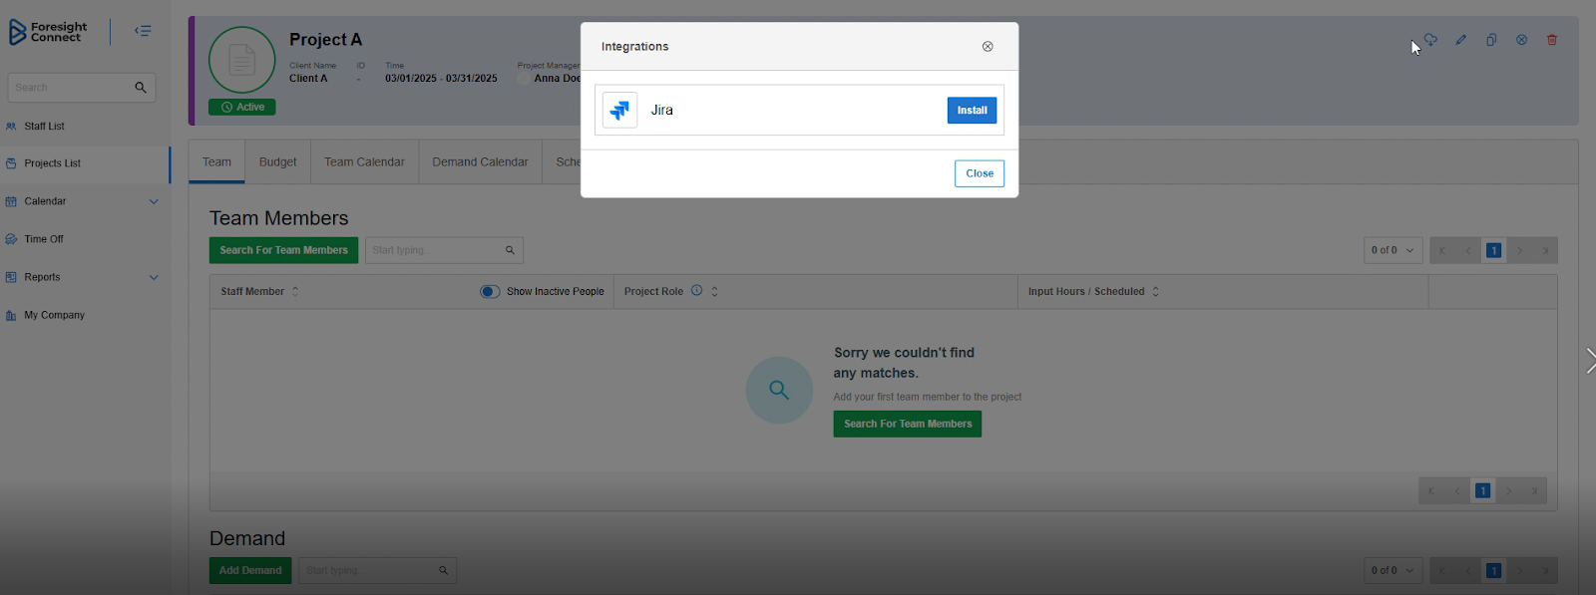The width and height of the screenshot is (1596, 595).
Task: Switch to the Team tab
Action: pyautogui.click(x=216, y=162)
